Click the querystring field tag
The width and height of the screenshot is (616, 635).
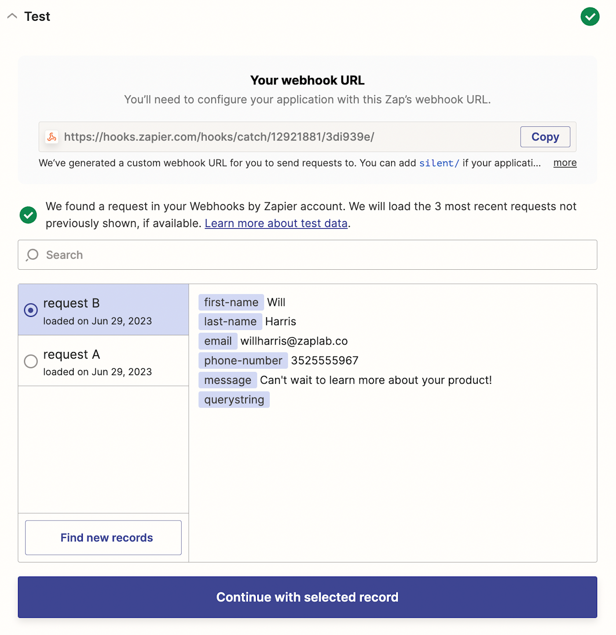coord(234,400)
